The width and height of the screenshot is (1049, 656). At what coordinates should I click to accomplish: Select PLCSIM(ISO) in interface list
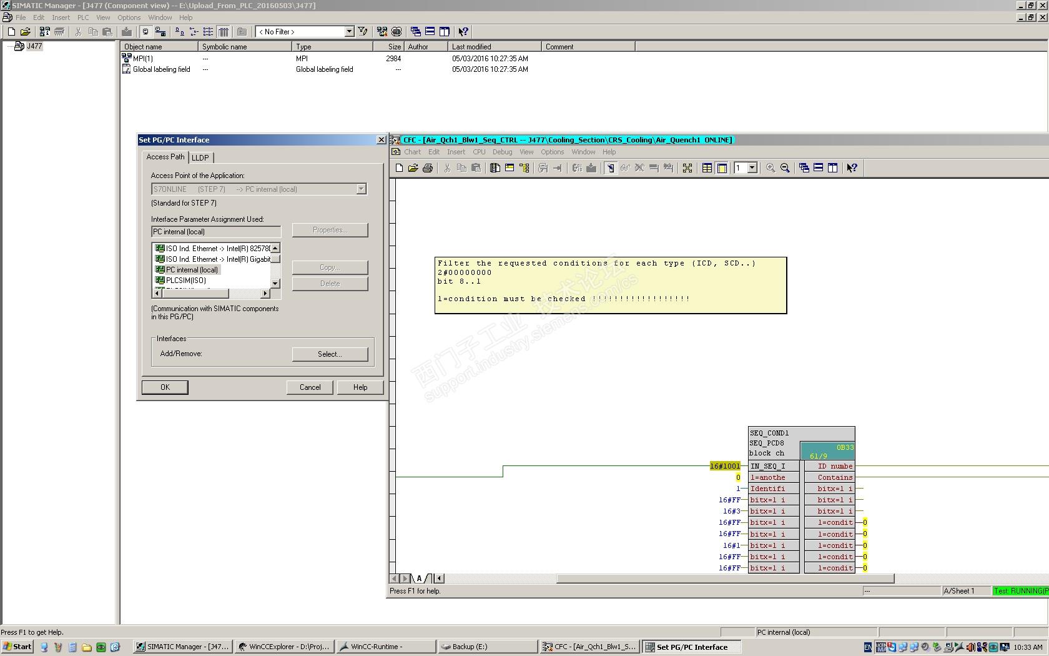(x=186, y=281)
